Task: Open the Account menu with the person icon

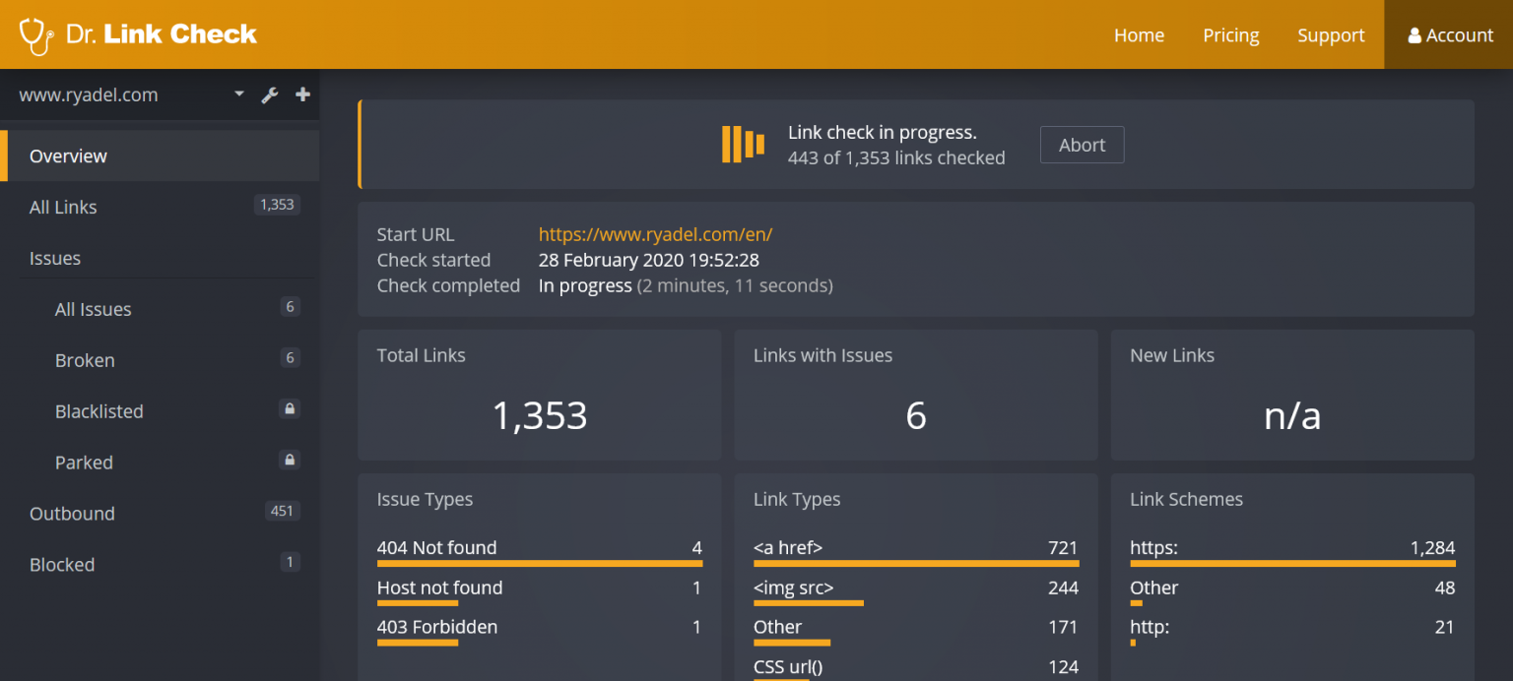Action: click(1450, 34)
